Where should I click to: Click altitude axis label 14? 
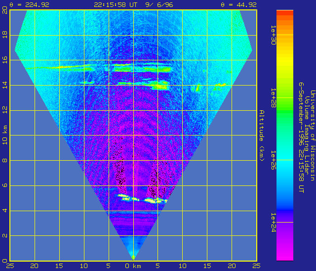(x=5, y=85)
